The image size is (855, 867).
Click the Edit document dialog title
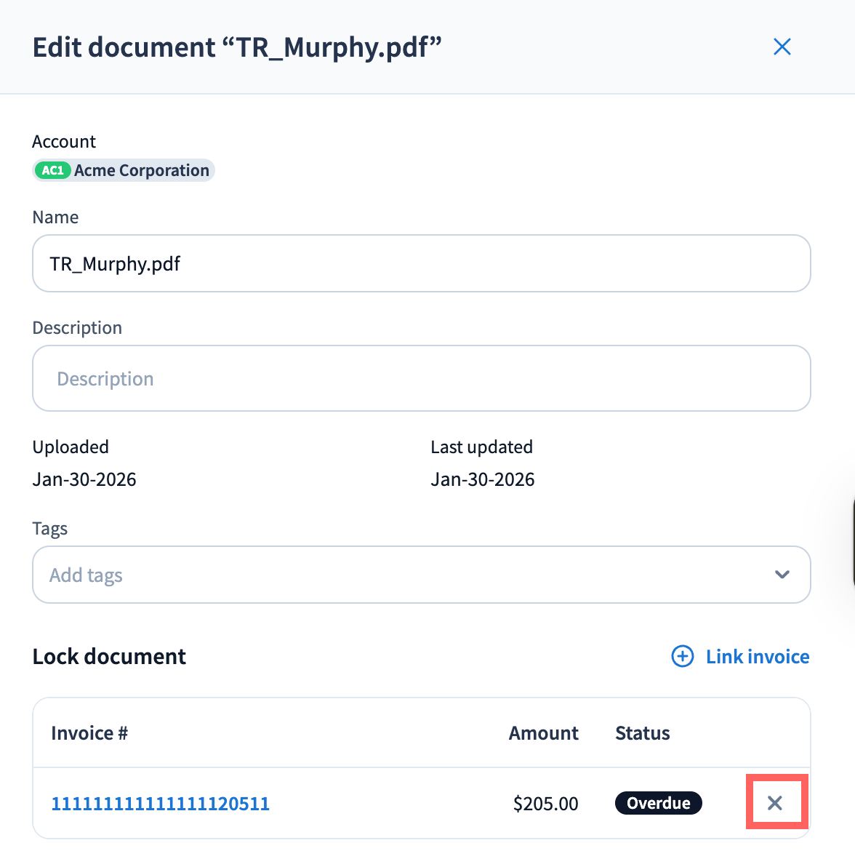click(237, 48)
